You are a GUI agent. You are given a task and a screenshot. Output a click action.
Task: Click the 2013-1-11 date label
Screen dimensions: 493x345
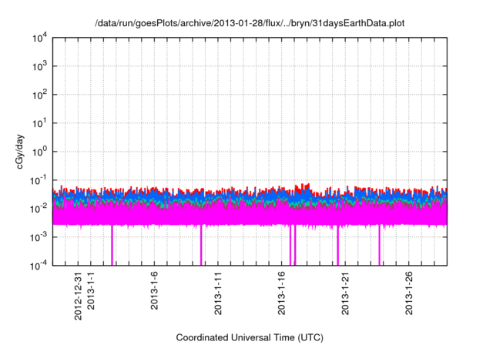pyautogui.click(x=218, y=293)
